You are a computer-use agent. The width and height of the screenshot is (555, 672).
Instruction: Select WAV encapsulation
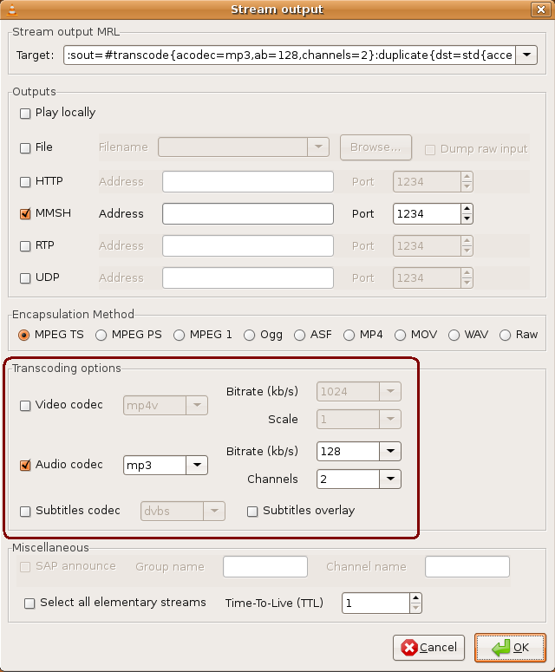pos(454,336)
